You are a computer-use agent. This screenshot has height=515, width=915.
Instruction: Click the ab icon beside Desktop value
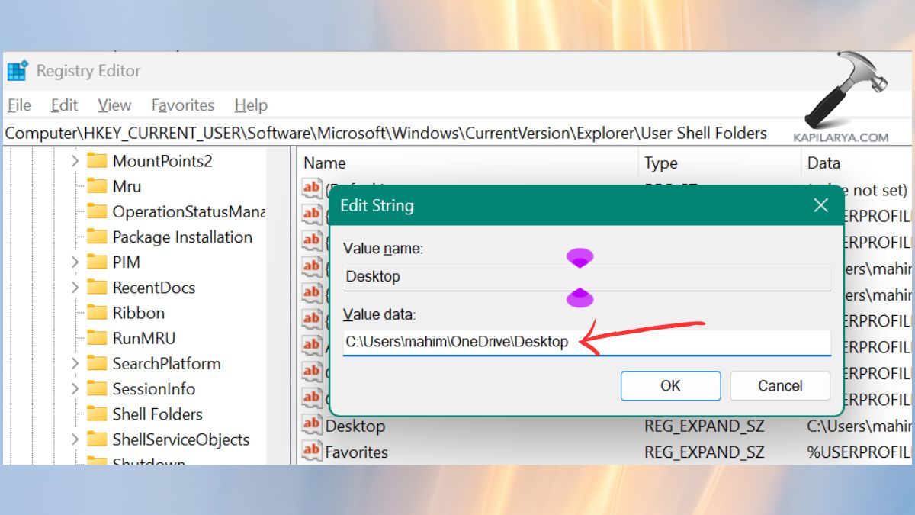(x=312, y=426)
